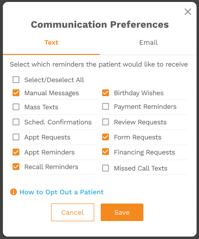Uncheck Form Requests
This screenshot has height=239, width=199.
tap(106, 137)
